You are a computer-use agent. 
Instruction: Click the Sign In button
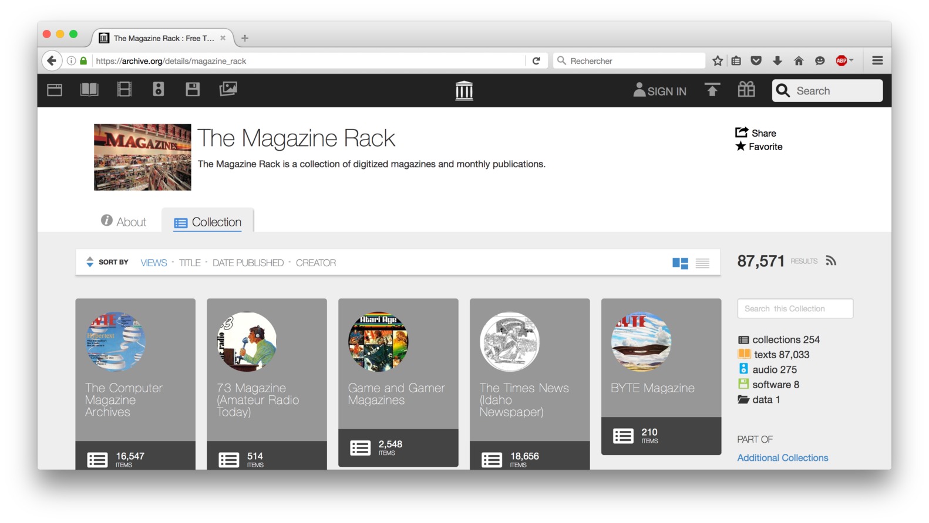pos(660,91)
